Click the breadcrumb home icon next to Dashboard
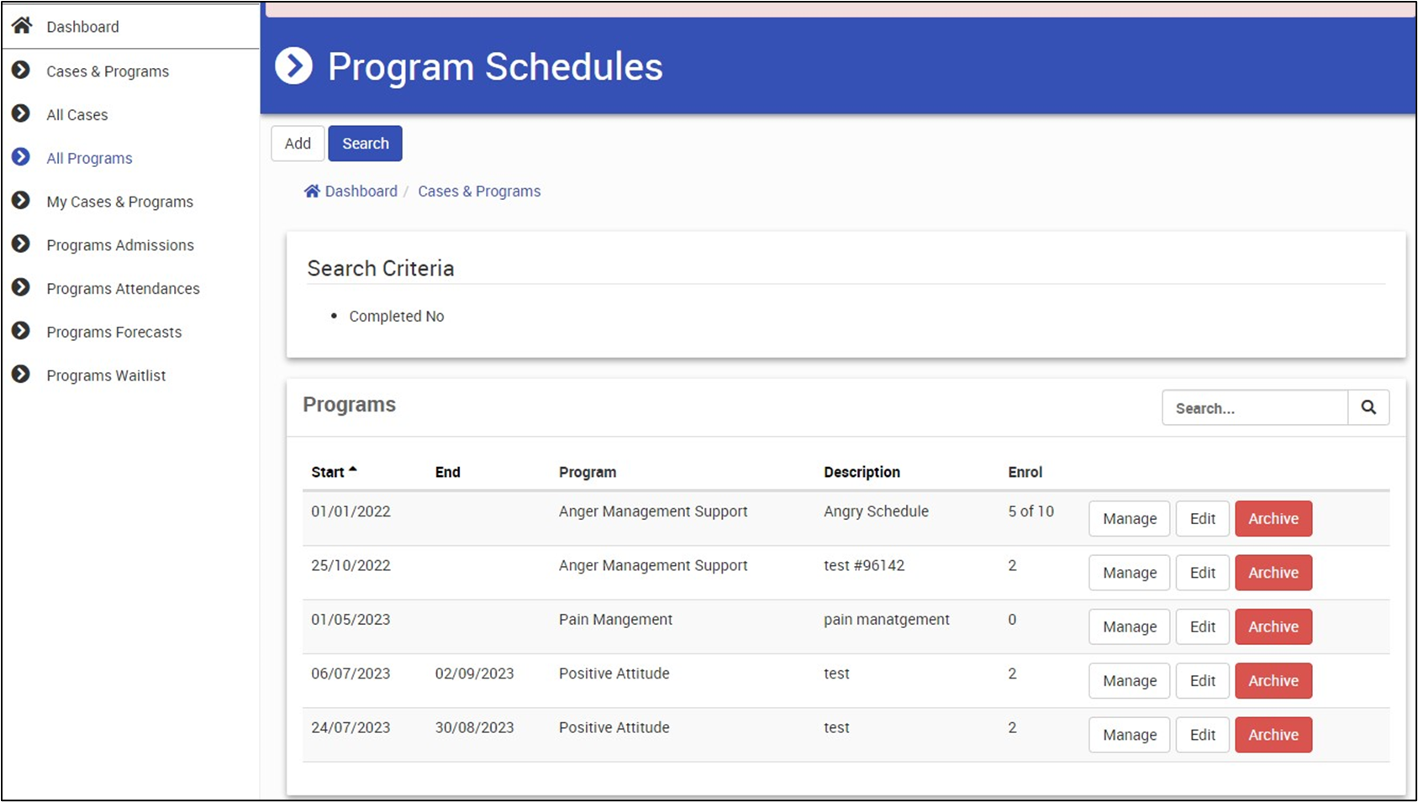This screenshot has height=802, width=1418. coord(312,191)
